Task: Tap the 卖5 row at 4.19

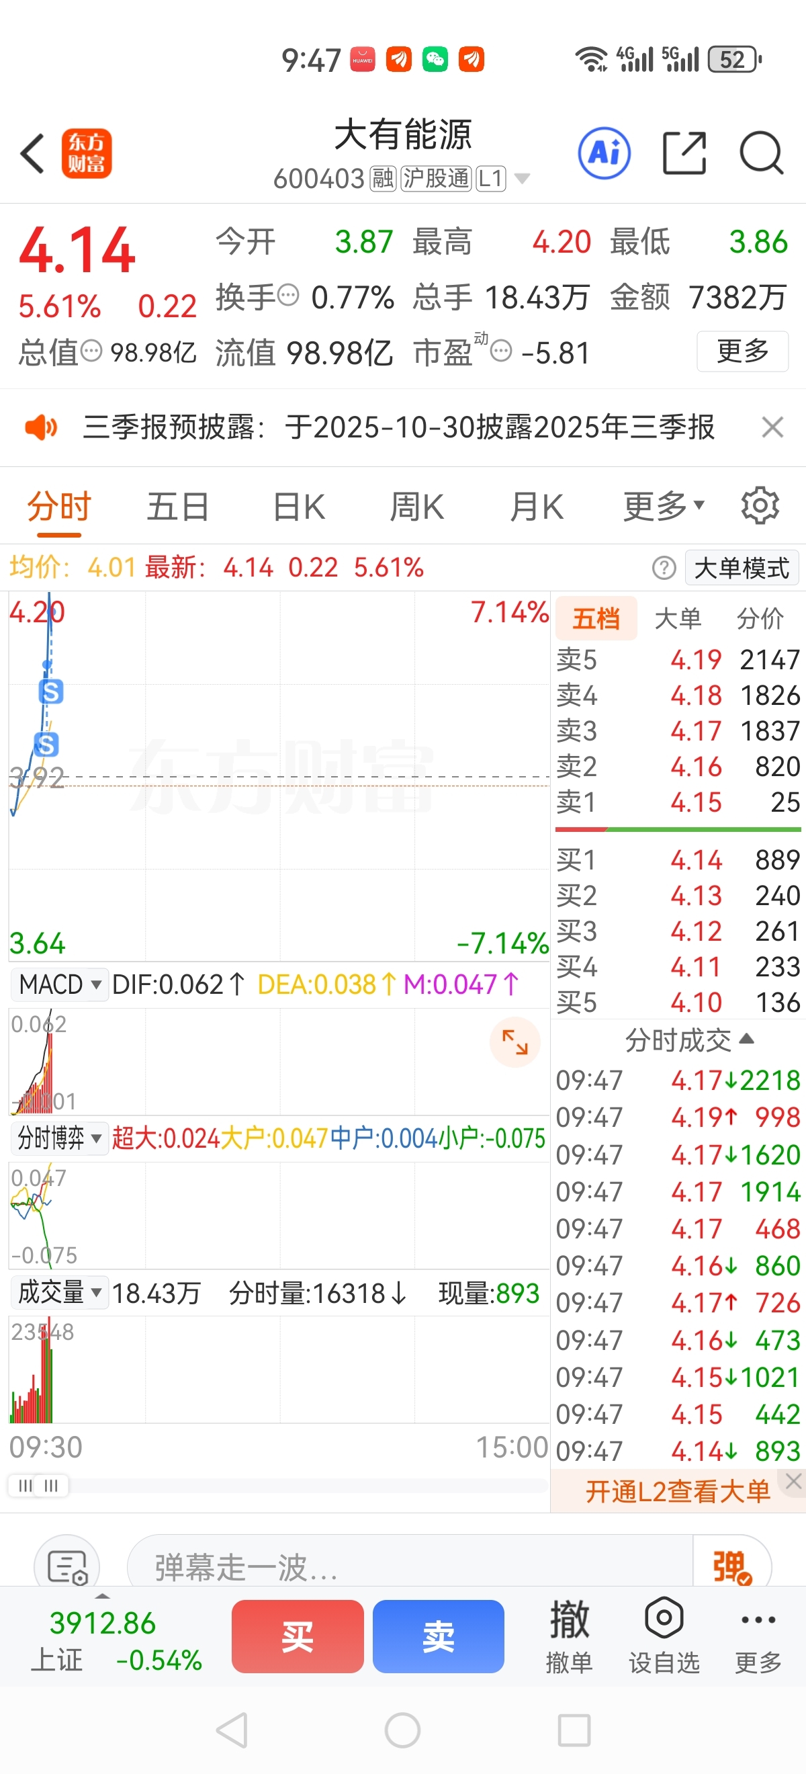Action: pyautogui.click(x=678, y=660)
